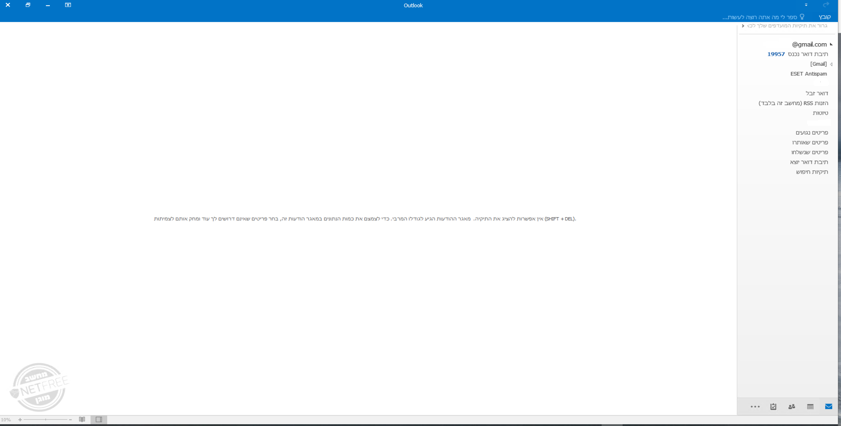Open the דואר זבל junk folder
This screenshot has width=841, height=426.
[x=817, y=94]
